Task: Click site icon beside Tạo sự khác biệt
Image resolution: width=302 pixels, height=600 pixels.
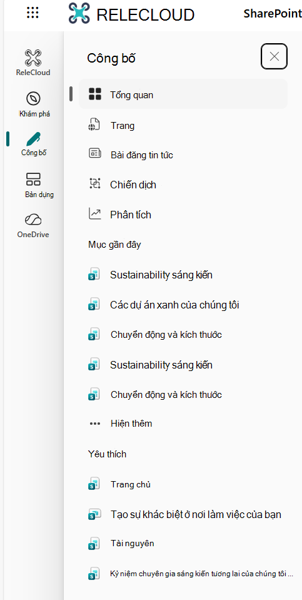Action: click(x=94, y=514)
